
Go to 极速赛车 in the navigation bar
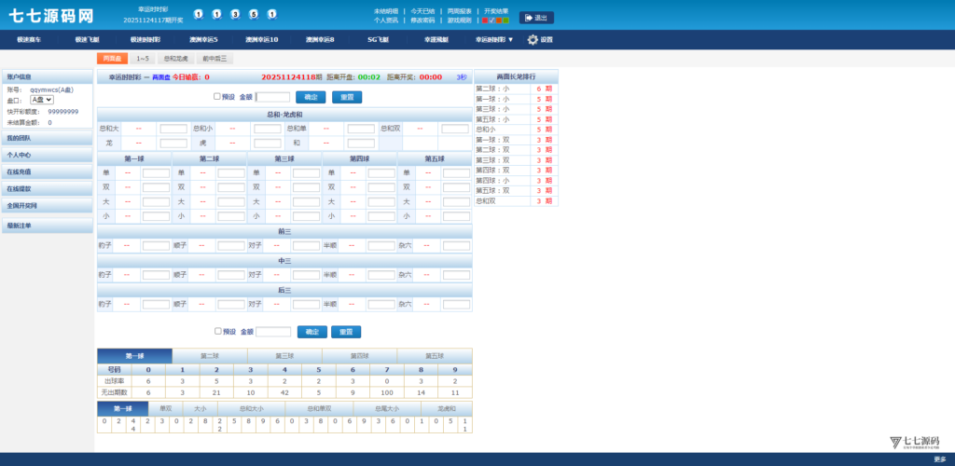tap(29, 39)
